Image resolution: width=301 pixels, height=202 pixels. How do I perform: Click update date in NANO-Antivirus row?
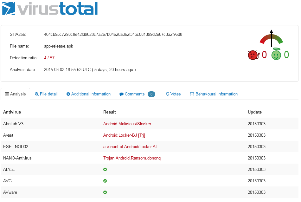(x=256, y=158)
